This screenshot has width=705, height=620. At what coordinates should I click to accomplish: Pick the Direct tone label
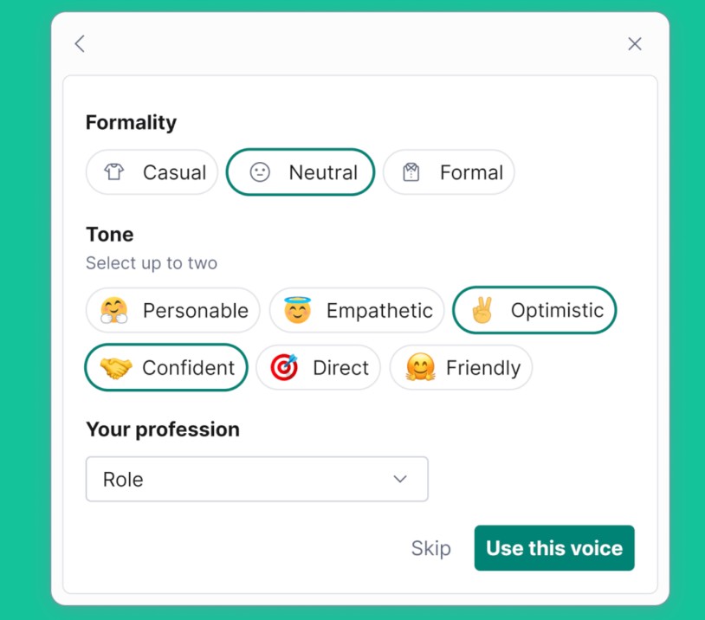340,368
